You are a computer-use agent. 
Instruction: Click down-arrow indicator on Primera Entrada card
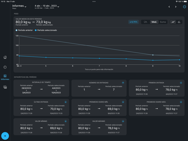[x=181, y=83]
